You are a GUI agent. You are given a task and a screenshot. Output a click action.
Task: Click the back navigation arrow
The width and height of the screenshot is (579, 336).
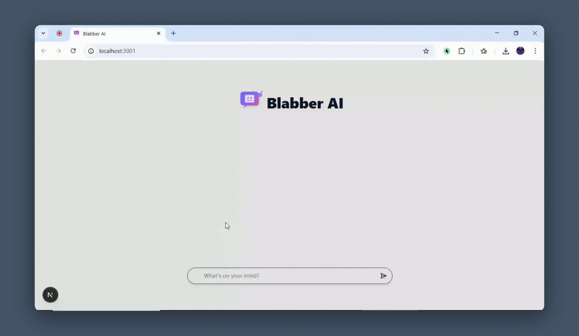click(x=44, y=51)
